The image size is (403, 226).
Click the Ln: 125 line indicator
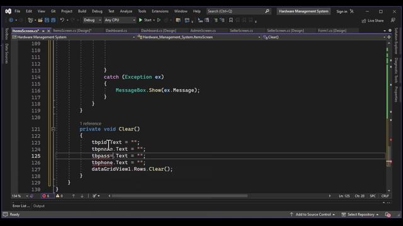344,196
